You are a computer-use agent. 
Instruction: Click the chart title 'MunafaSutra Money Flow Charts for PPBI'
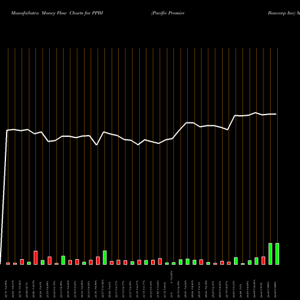(57, 13)
